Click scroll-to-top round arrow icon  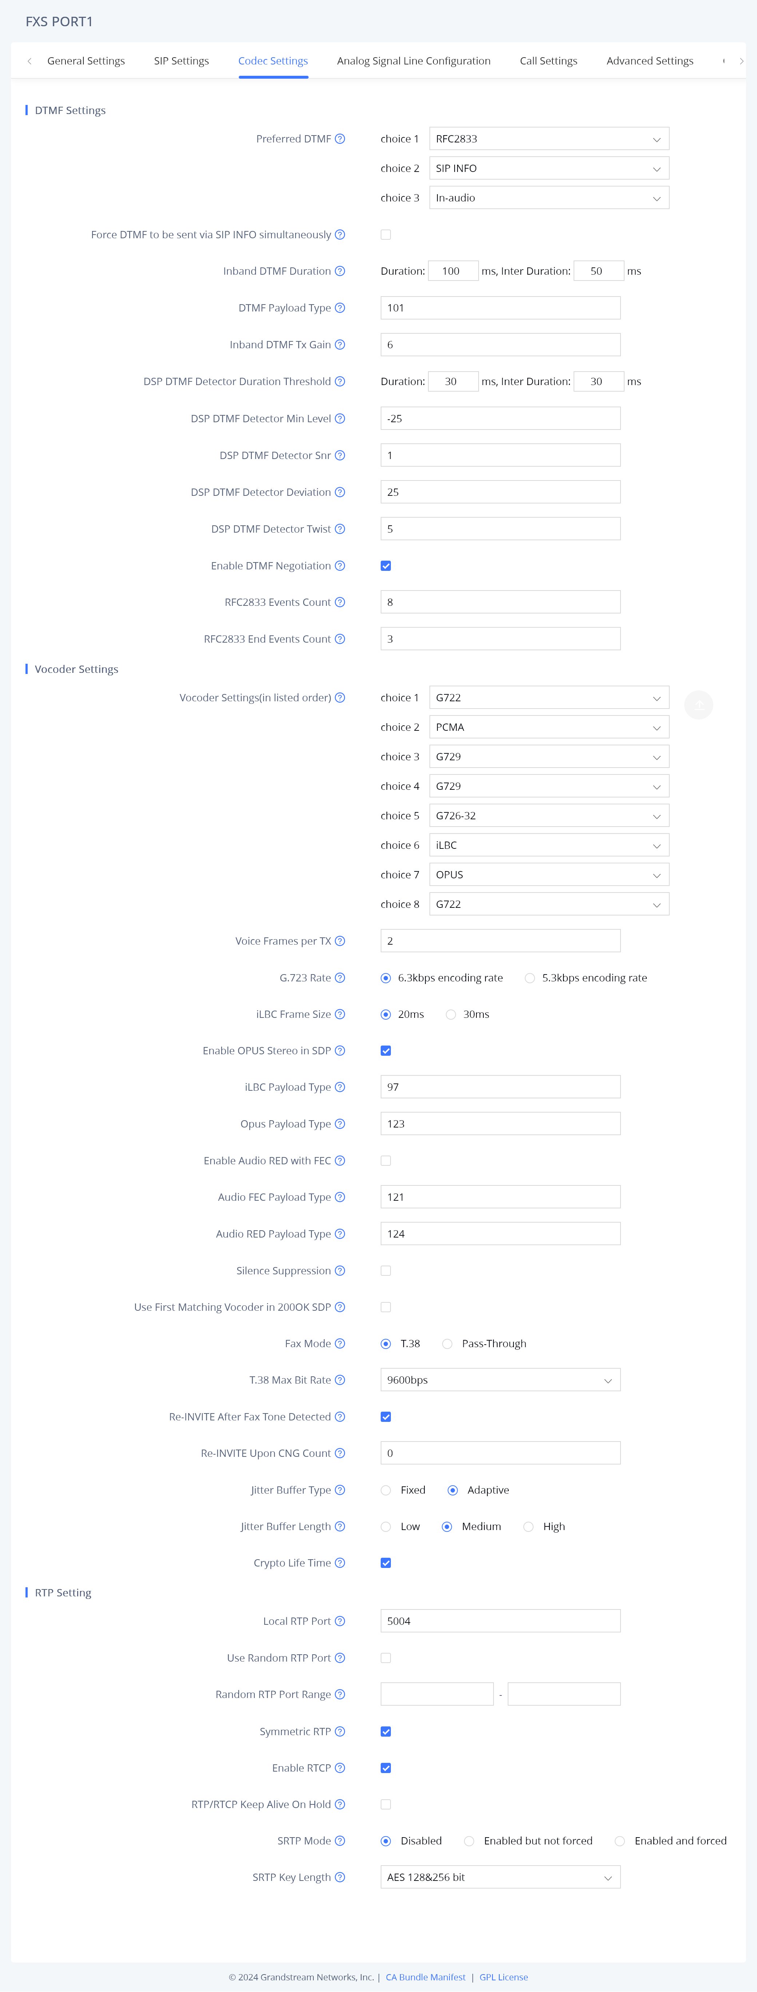(698, 705)
